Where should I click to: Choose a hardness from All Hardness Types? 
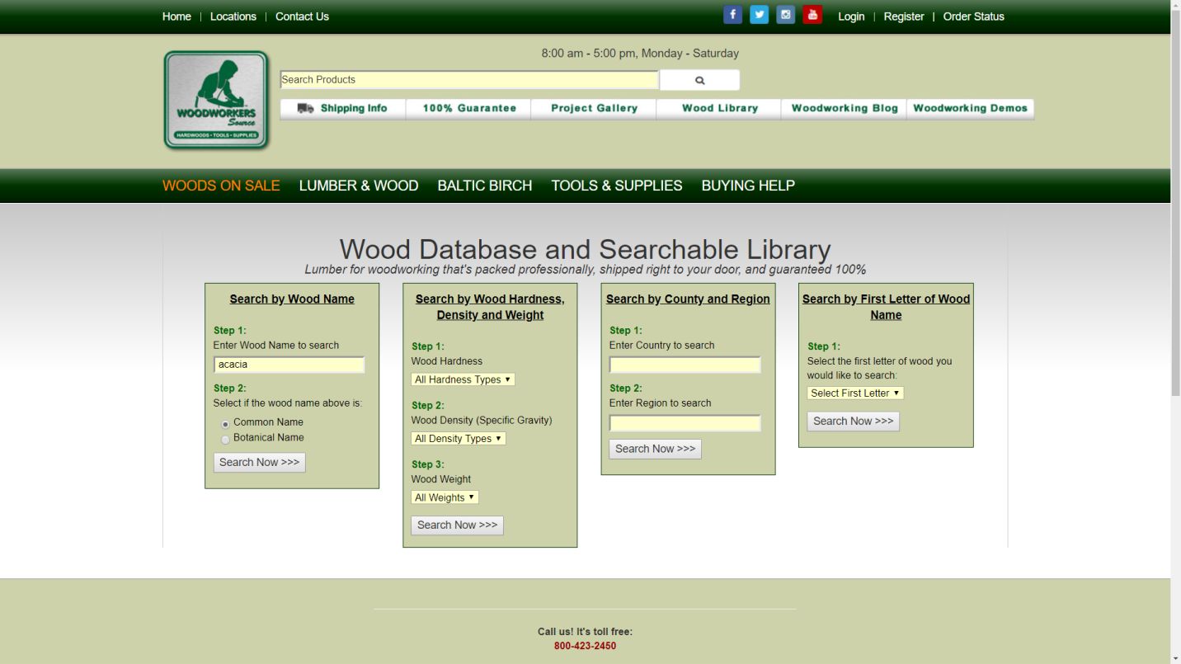(x=462, y=379)
